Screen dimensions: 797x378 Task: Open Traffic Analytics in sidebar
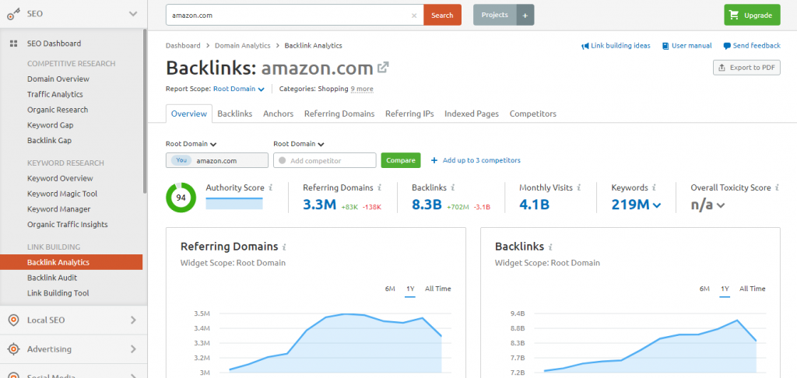pos(55,95)
